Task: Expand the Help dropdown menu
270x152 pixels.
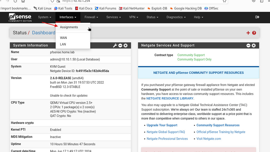Action: pos(198,17)
